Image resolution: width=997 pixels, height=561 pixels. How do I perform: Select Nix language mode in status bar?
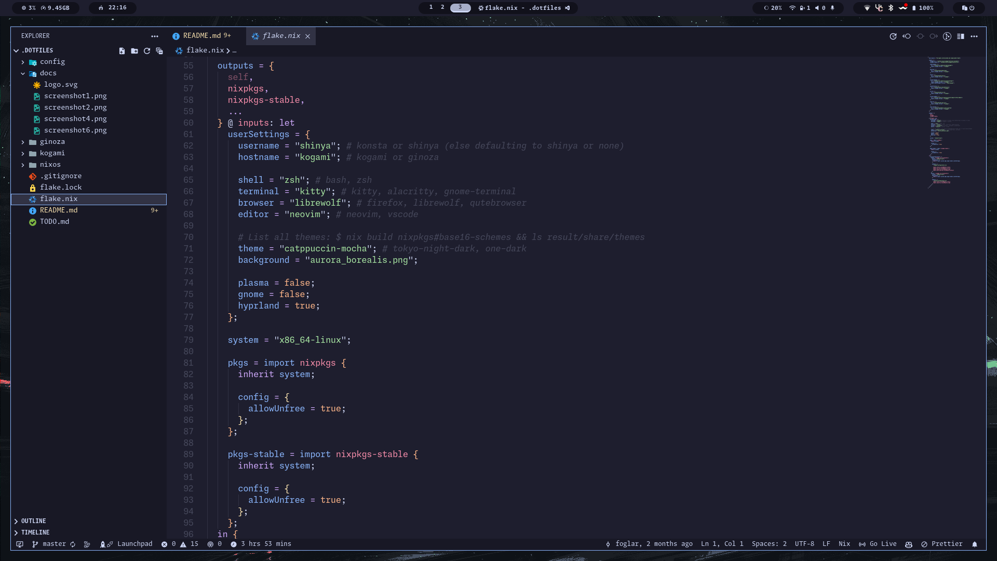[844, 544]
